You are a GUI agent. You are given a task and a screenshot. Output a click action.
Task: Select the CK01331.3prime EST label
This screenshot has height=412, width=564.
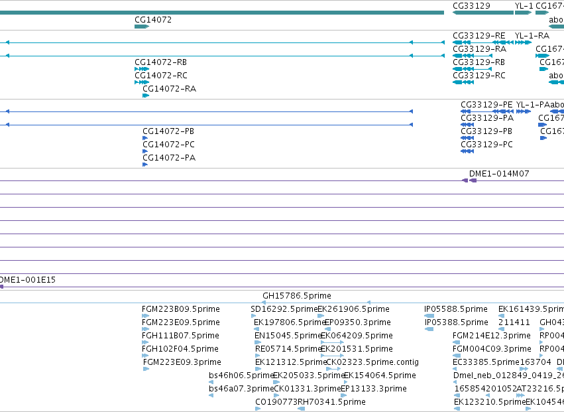tap(307, 389)
